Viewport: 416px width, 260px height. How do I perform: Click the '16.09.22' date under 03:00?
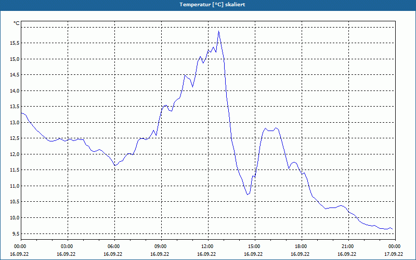click(x=66, y=254)
